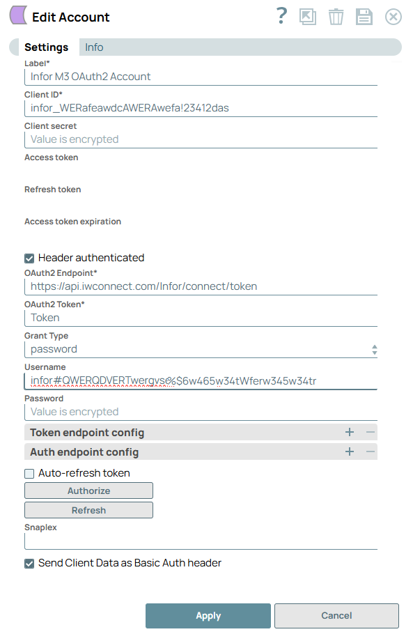This screenshot has height=641, width=413.
Task: Save the account using the floppy disk icon
Action: point(364,16)
